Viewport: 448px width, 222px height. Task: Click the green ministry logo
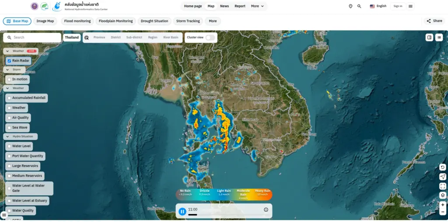(x=44, y=6)
